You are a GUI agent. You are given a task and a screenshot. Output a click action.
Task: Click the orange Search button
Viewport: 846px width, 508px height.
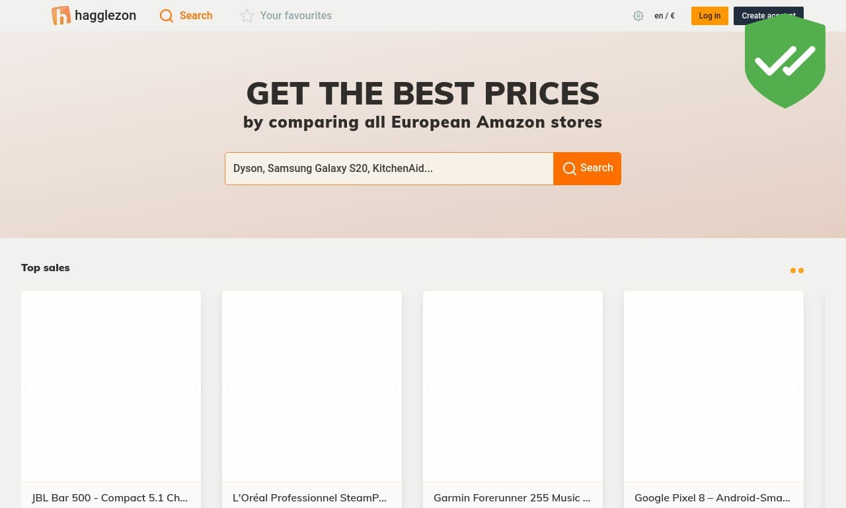tap(588, 169)
